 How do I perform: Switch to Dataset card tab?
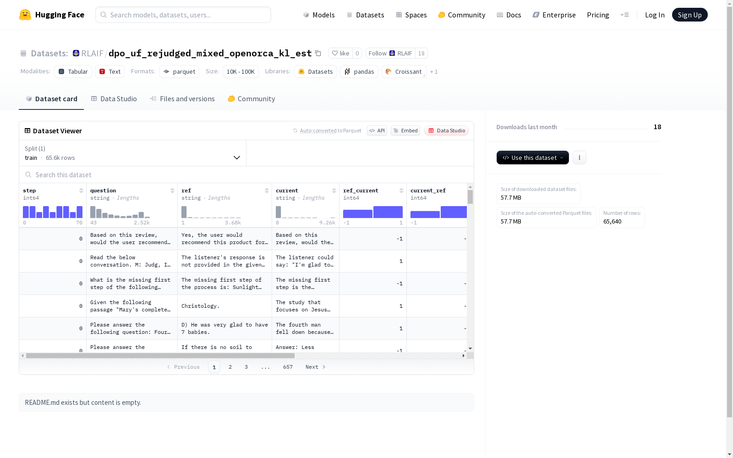tap(51, 99)
